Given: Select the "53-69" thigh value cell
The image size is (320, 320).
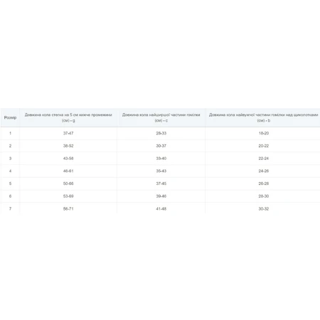Looking at the screenshot, I should click(x=68, y=196).
